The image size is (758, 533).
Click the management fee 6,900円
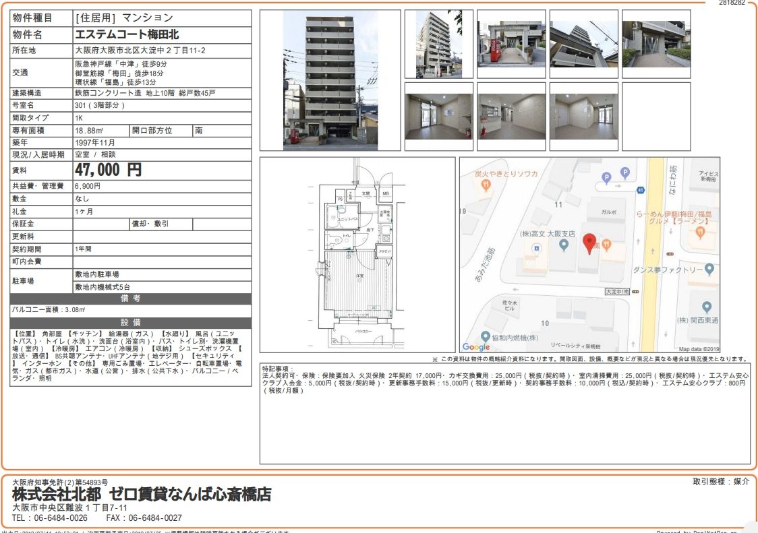(88, 186)
